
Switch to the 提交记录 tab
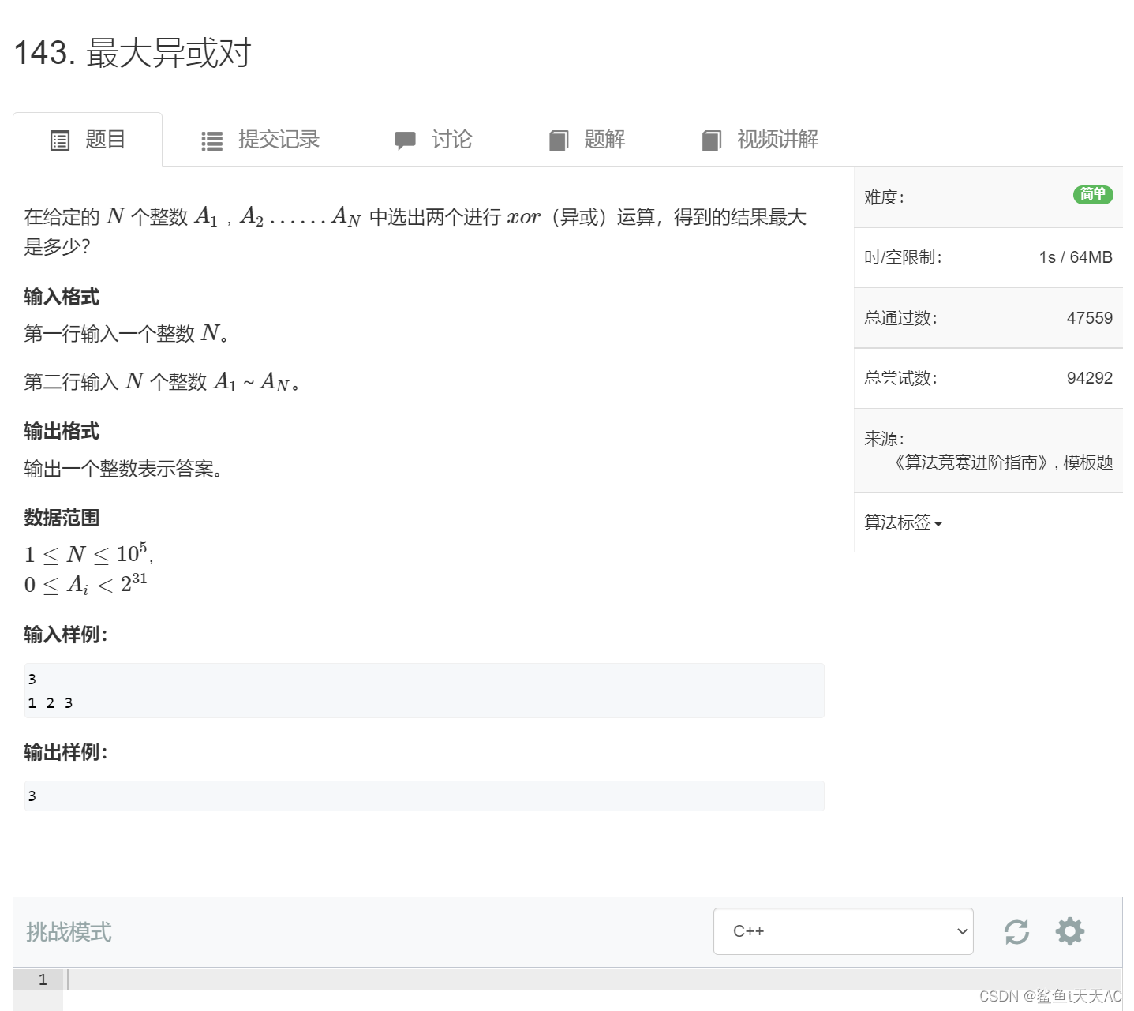[277, 139]
